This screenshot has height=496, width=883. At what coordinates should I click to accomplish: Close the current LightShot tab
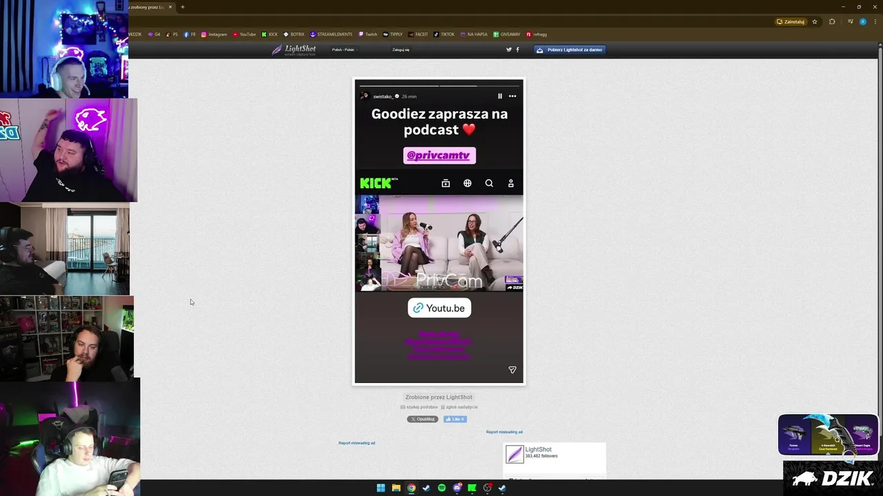pos(170,7)
